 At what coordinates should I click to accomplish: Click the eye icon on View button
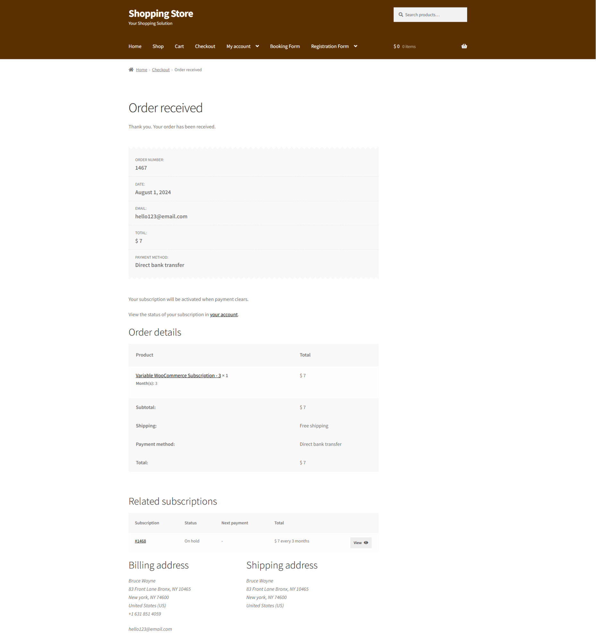[x=366, y=543]
